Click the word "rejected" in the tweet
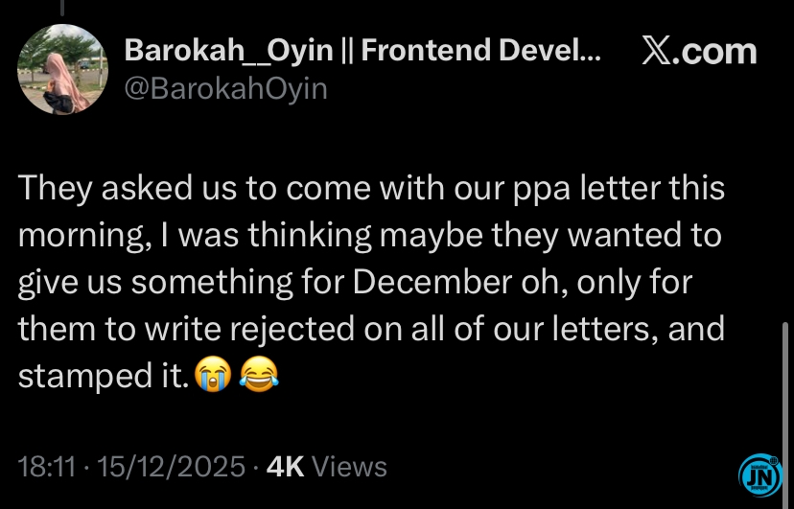794x509 pixels. click(286, 329)
